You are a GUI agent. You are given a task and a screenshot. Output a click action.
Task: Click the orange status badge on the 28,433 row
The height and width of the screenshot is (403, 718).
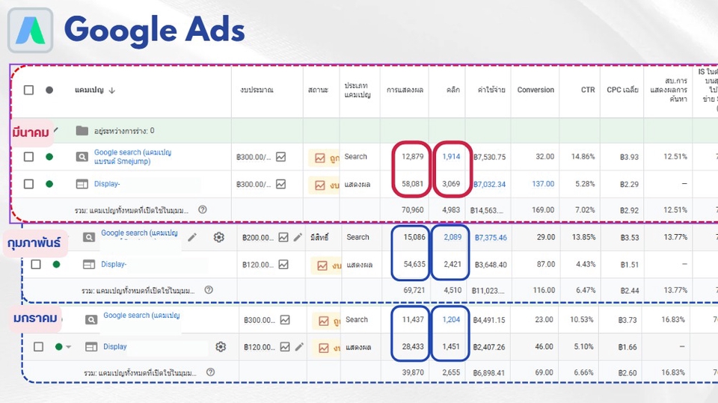tap(328, 348)
